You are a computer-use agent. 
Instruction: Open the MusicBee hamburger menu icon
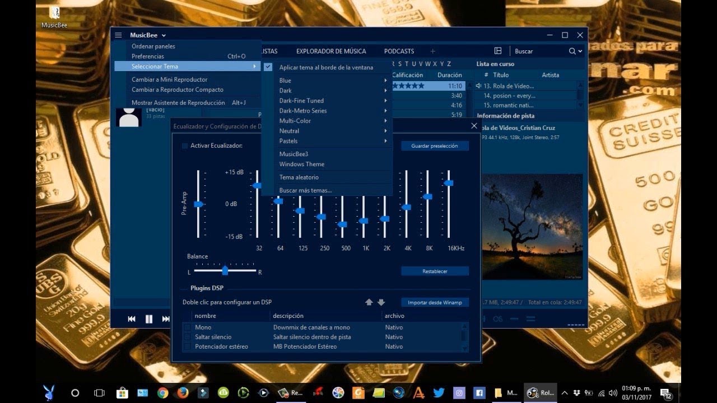pos(118,35)
